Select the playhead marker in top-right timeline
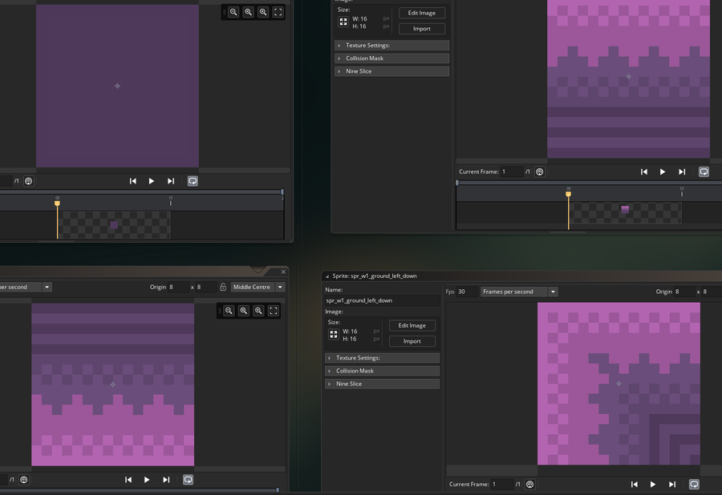 [568, 194]
